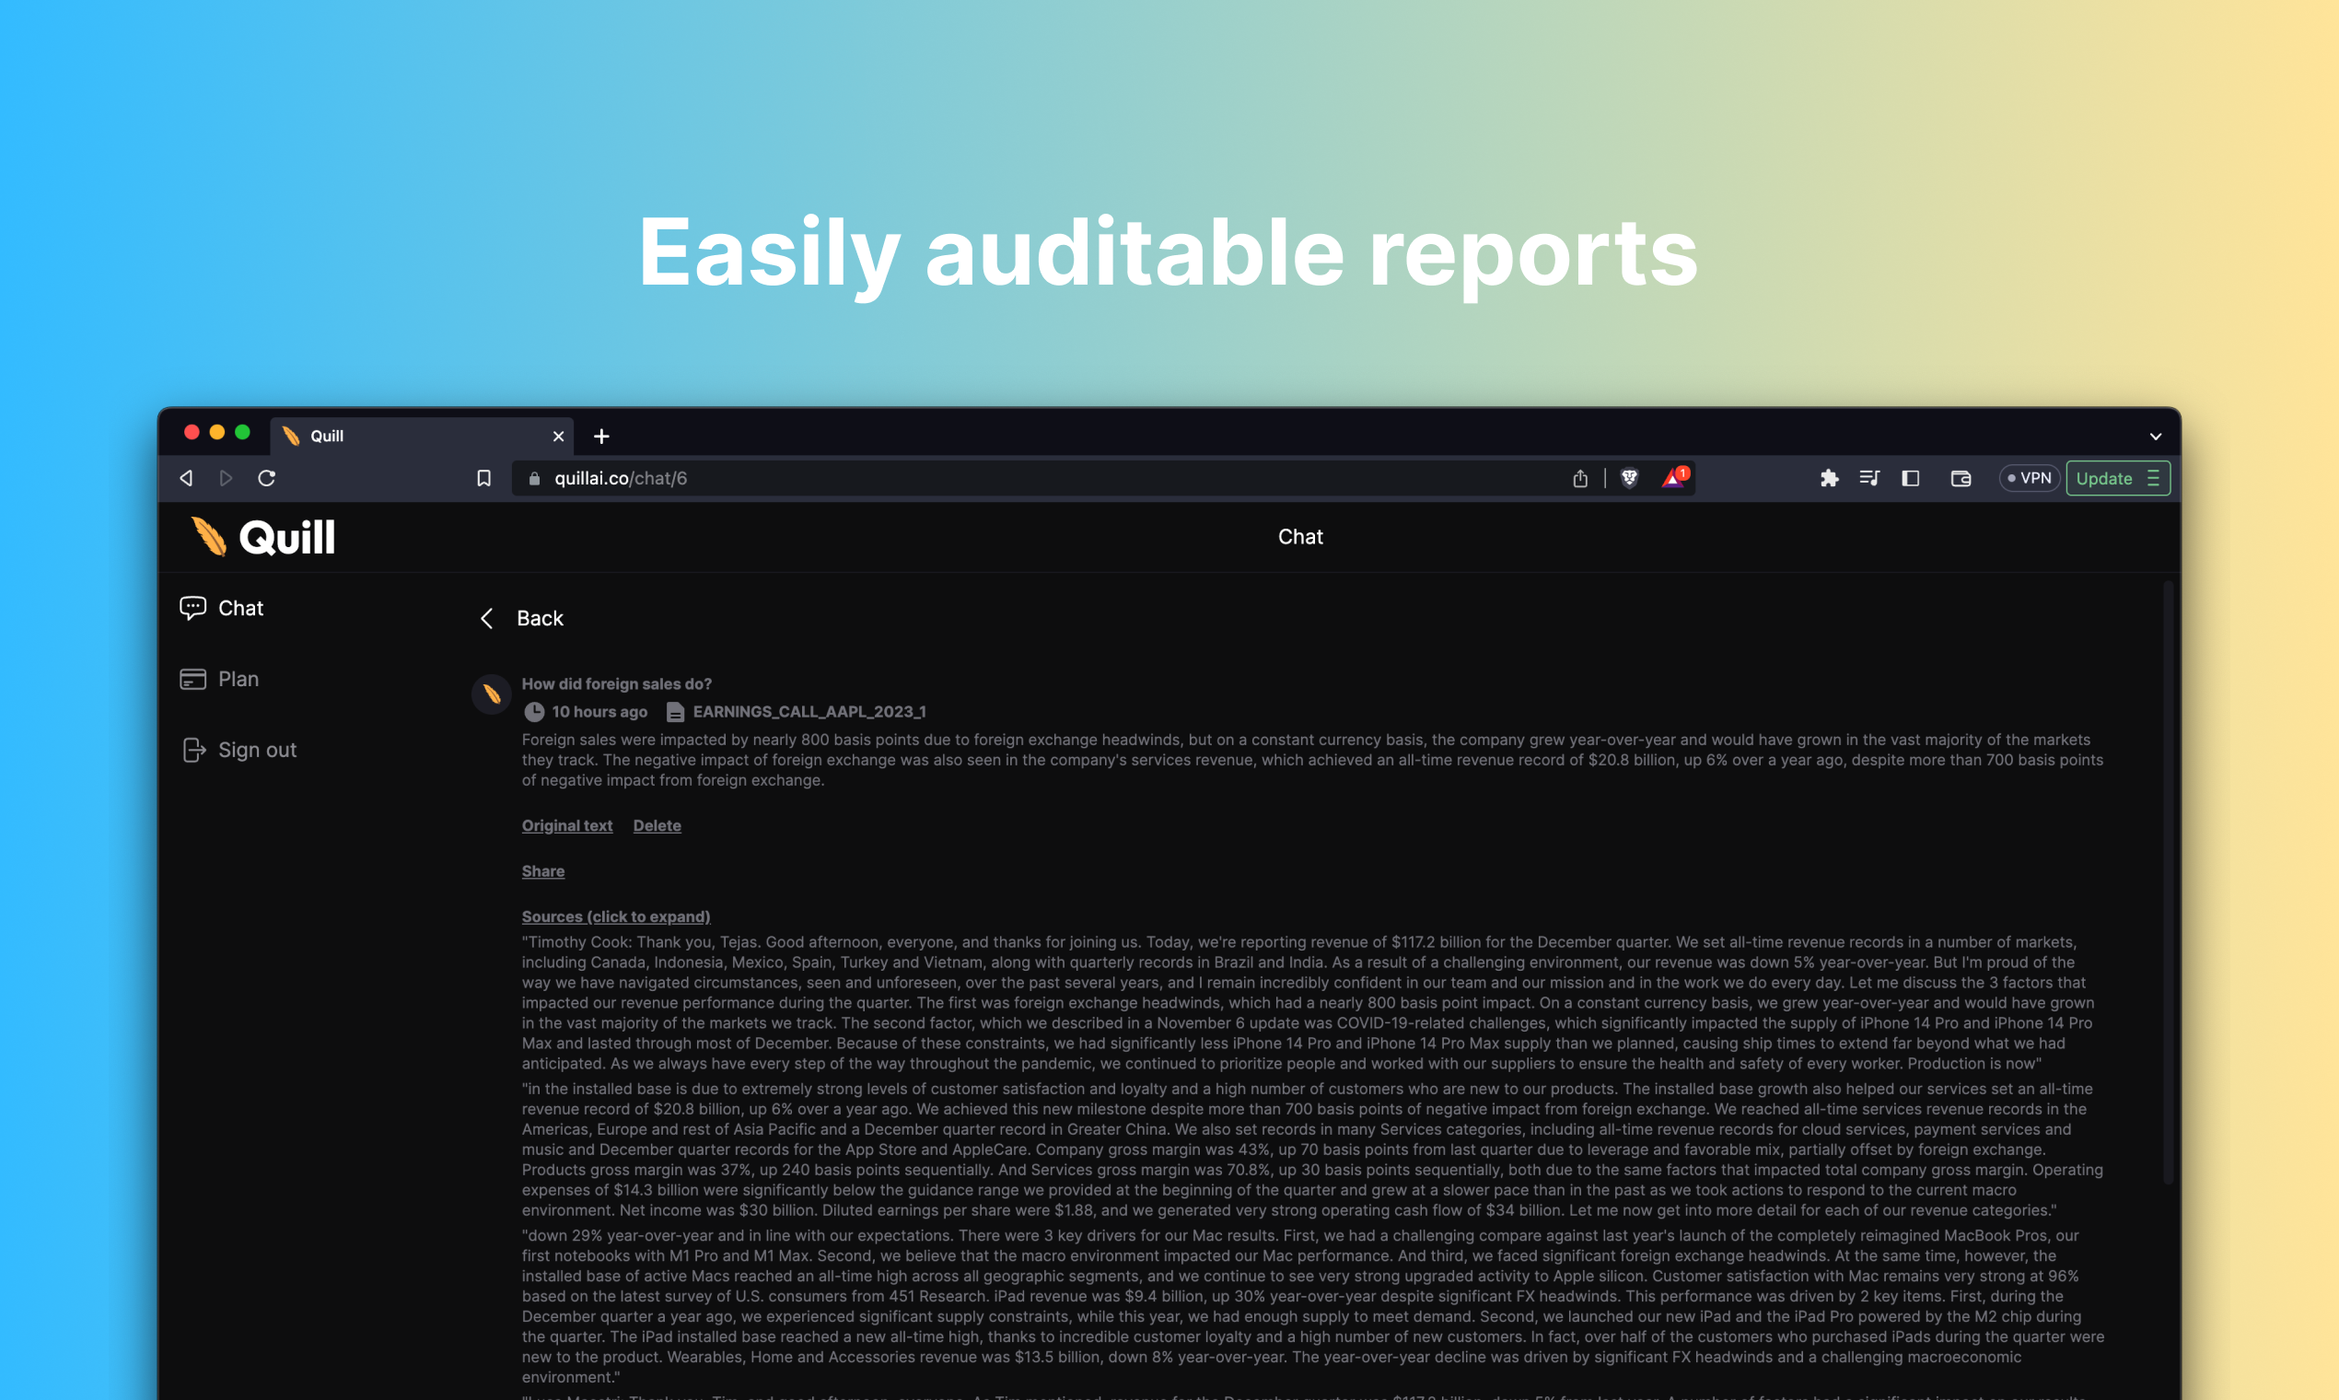Open the tab search chevron dropdown
Screen dimensions: 2339x1400
pos(2155,436)
